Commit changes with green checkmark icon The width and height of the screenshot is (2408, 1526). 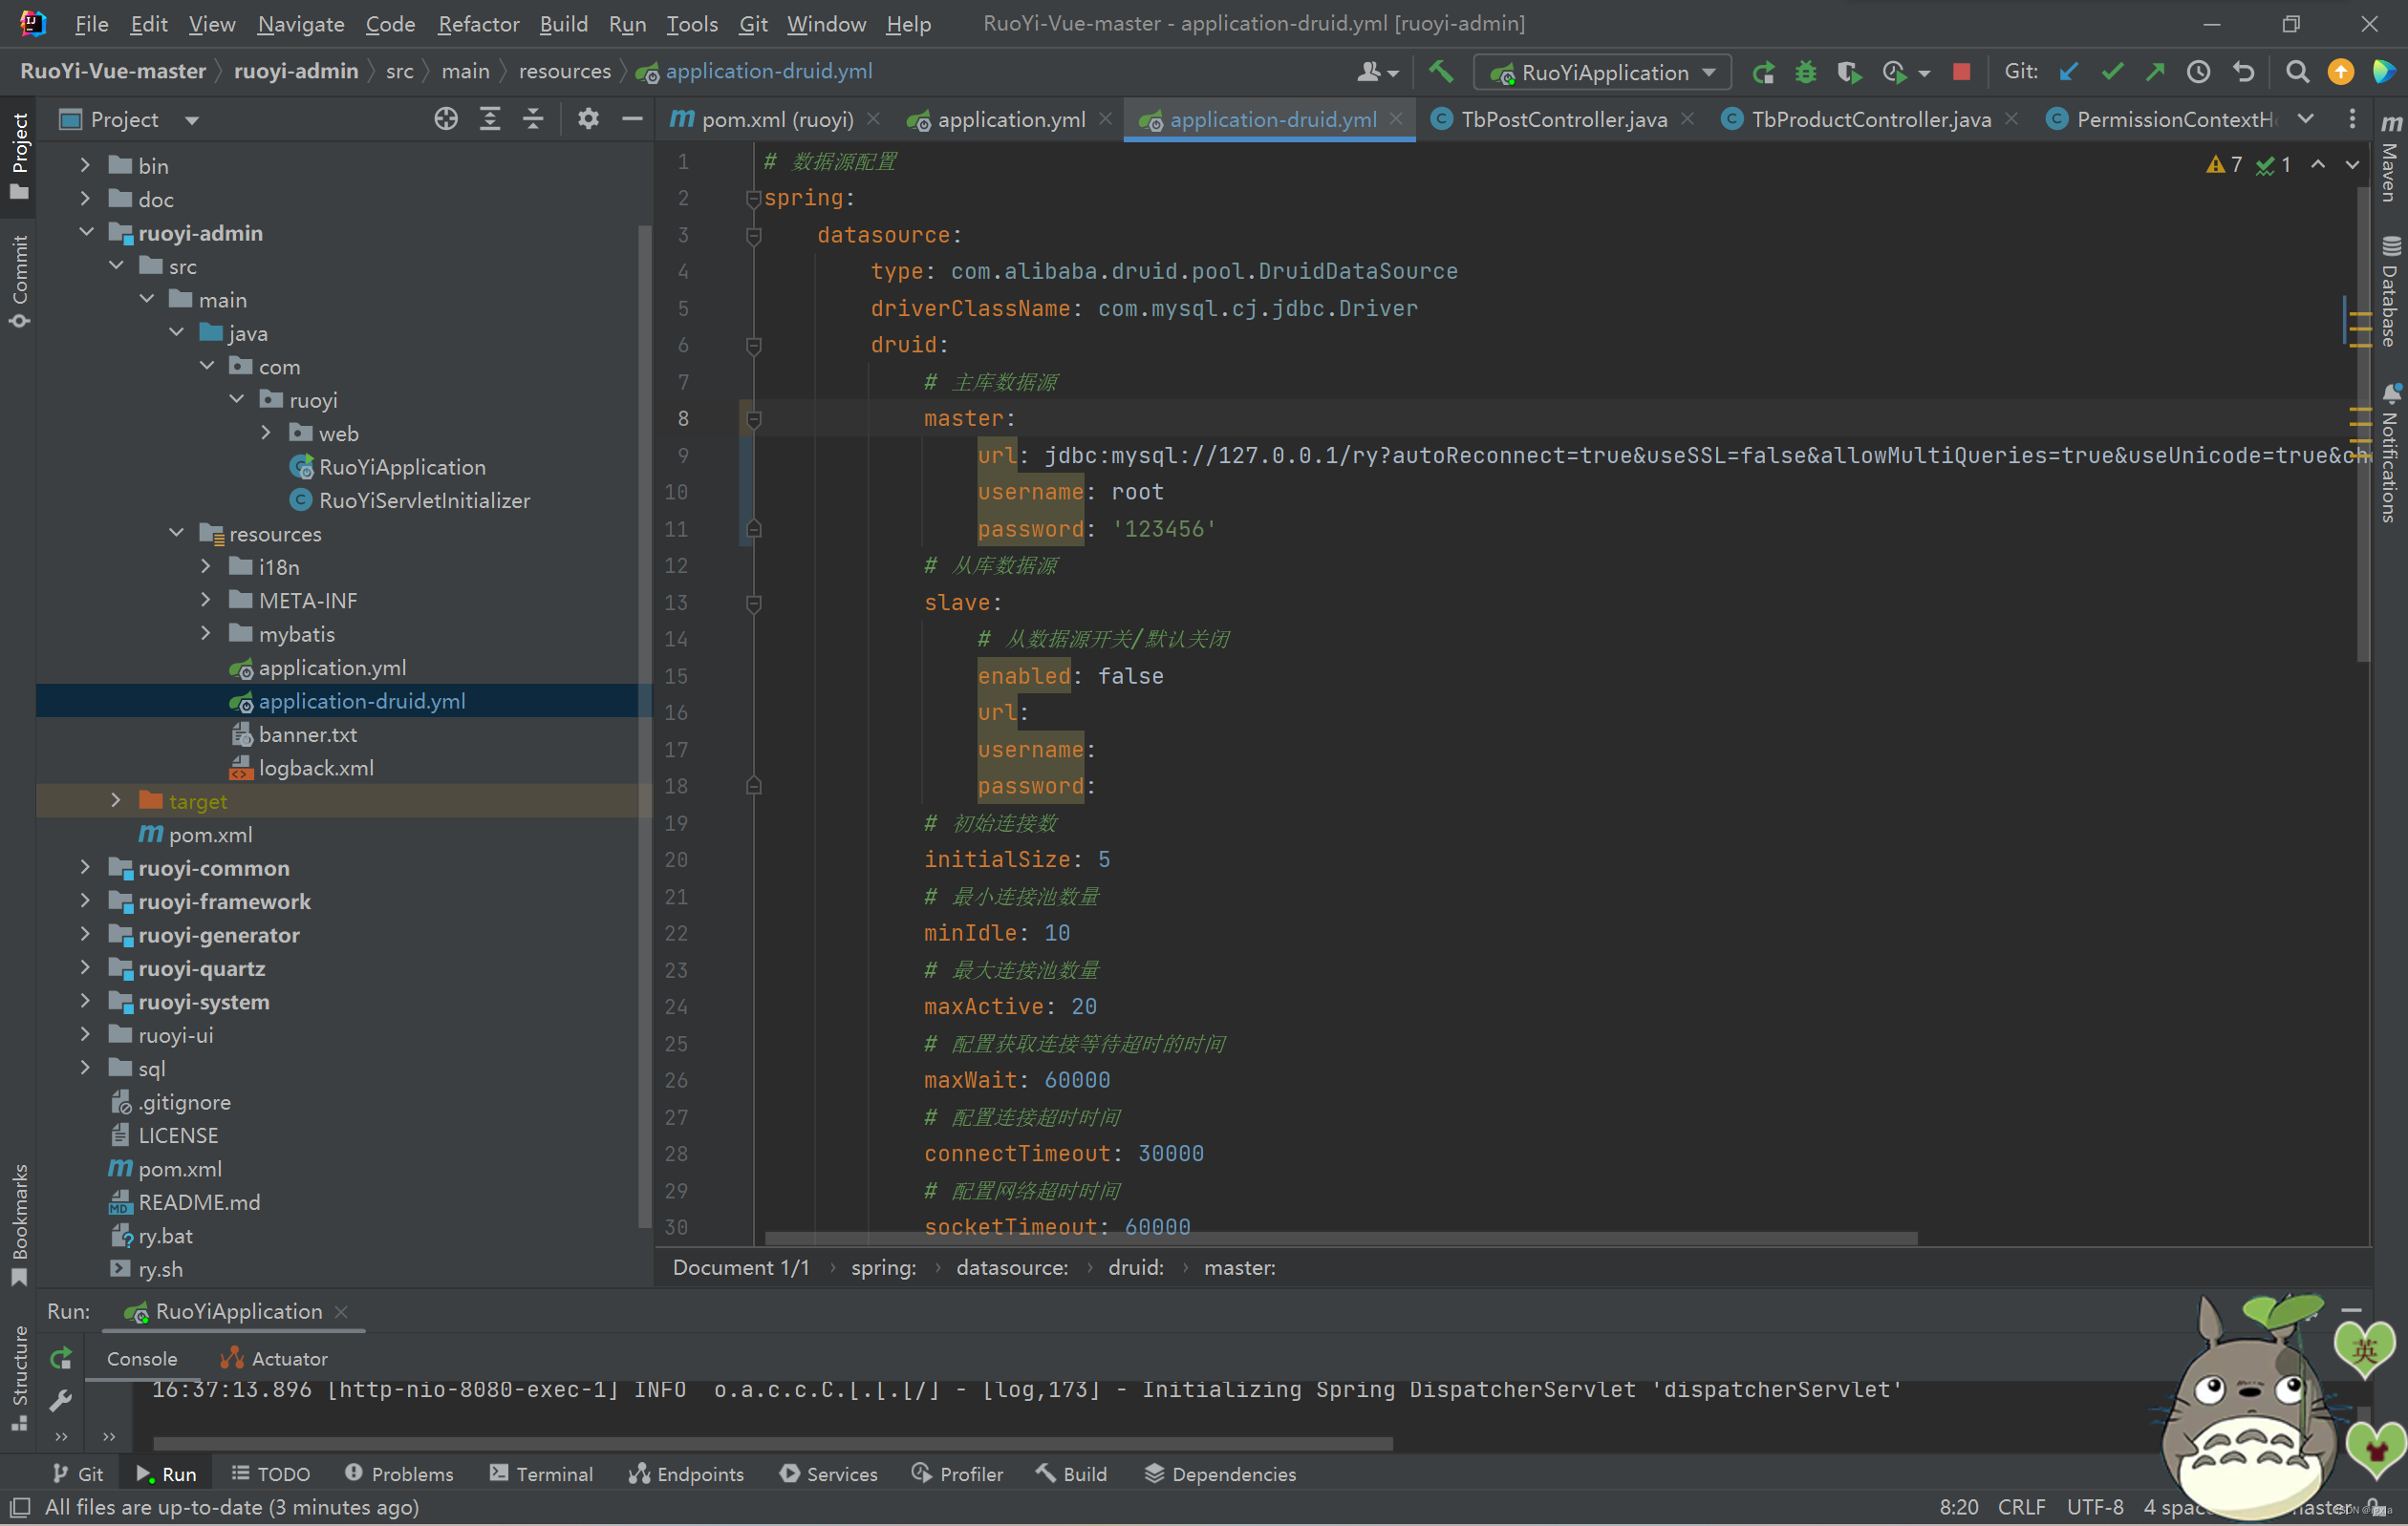2112,72
